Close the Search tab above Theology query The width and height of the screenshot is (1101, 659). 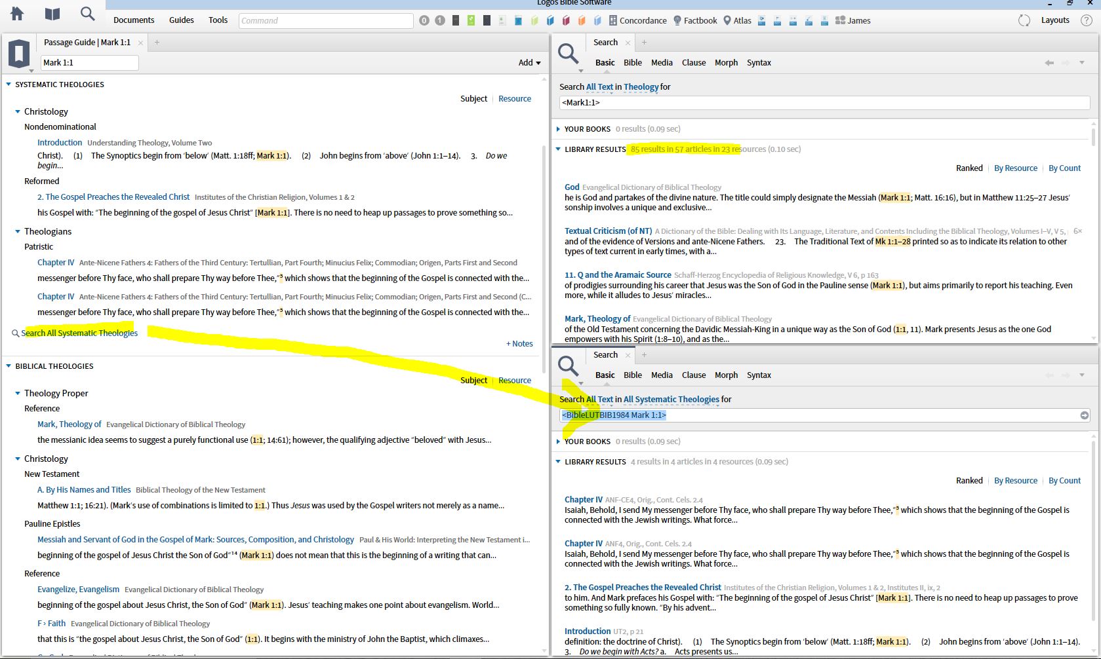(x=628, y=43)
